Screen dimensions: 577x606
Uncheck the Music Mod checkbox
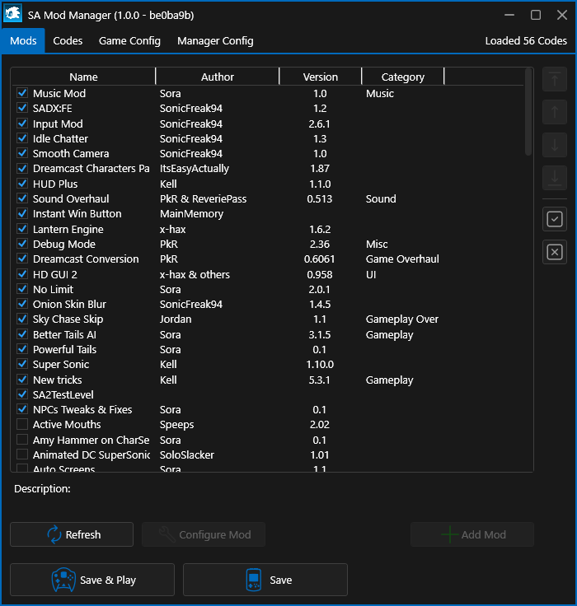22,93
